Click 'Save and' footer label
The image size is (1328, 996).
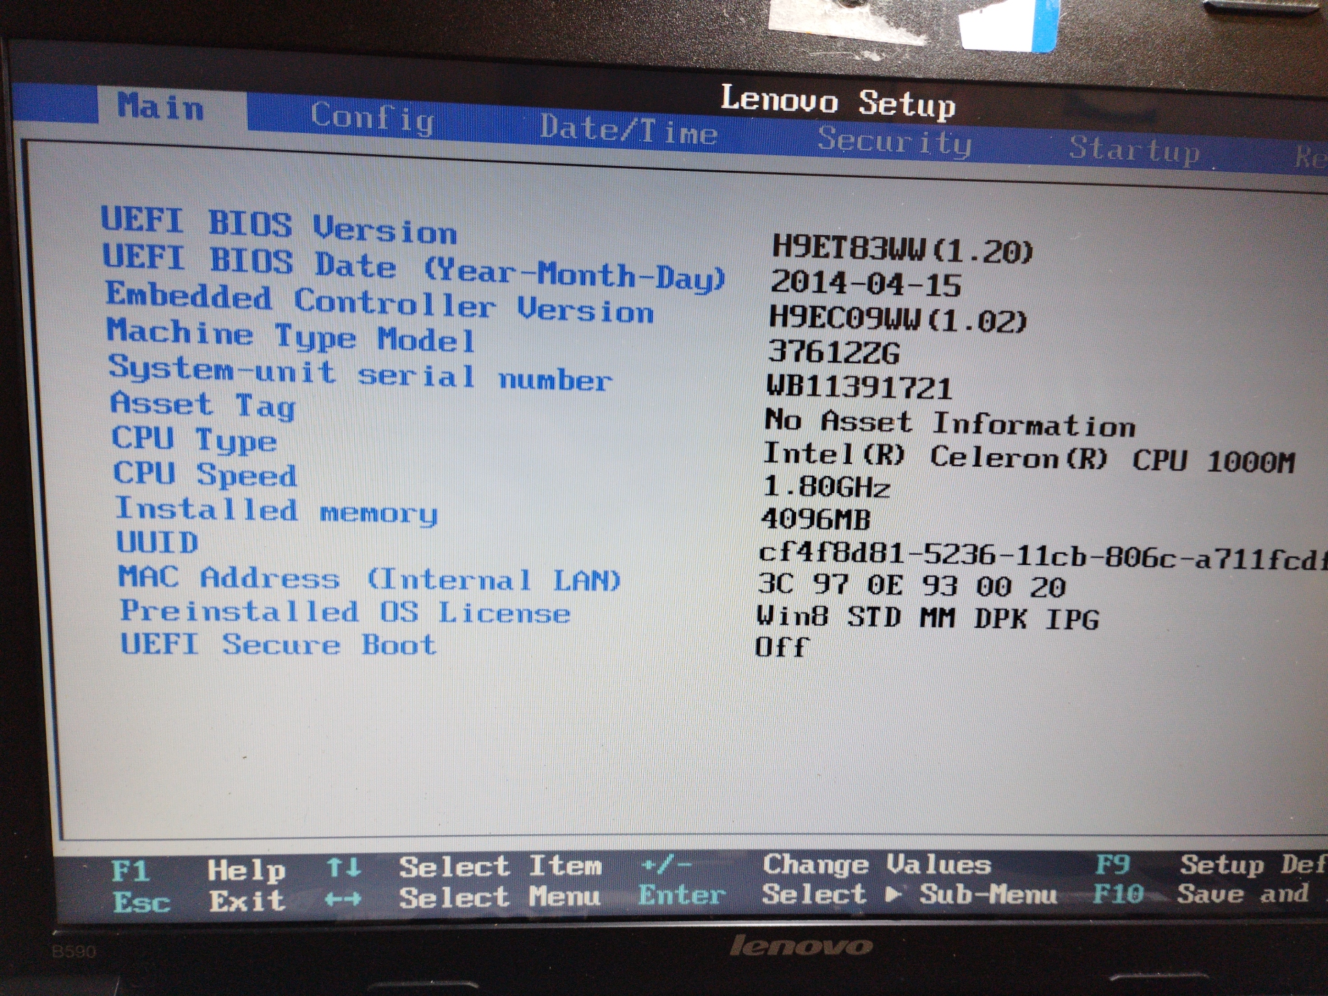pyautogui.click(x=1244, y=894)
